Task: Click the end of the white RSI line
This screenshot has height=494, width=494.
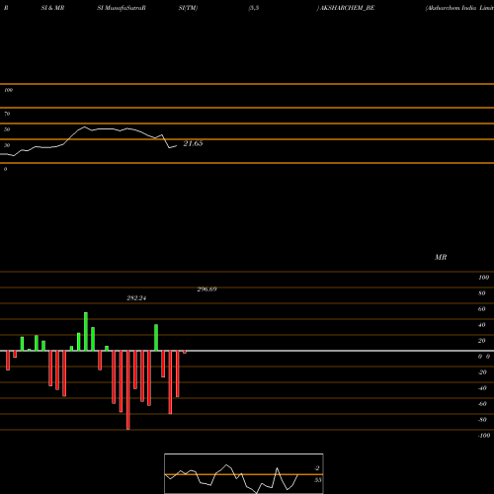Action: tap(177, 146)
